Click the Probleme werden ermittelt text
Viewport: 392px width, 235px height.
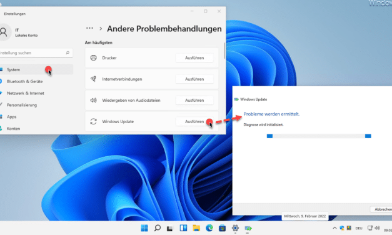tap(271, 114)
